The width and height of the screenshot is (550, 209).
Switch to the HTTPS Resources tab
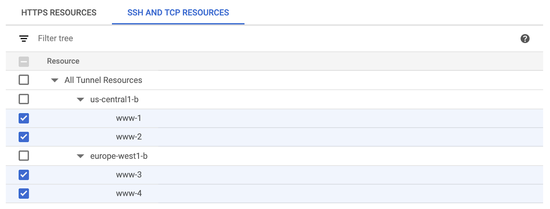tap(59, 13)
